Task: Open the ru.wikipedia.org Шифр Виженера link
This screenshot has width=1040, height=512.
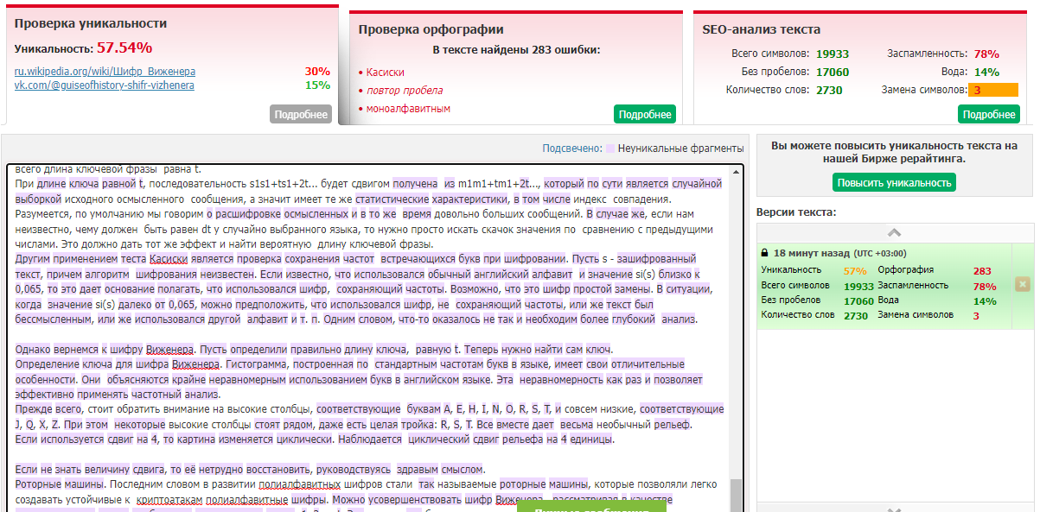Action: point(105,72)
